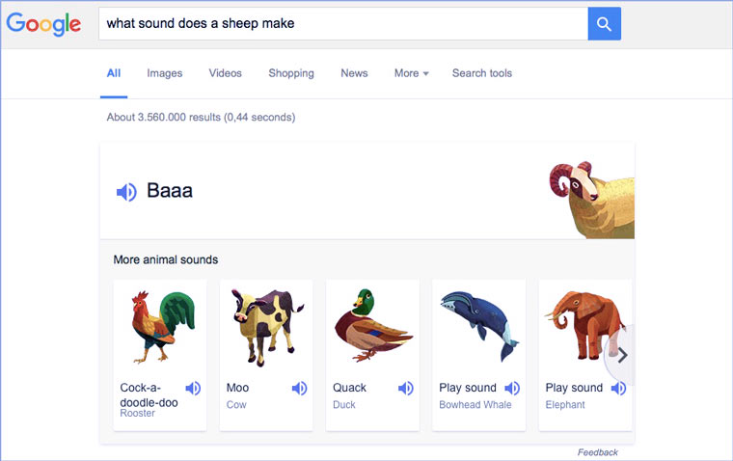
Task: Play the duck Quack sound speaker
Action: tap(406, 388)
